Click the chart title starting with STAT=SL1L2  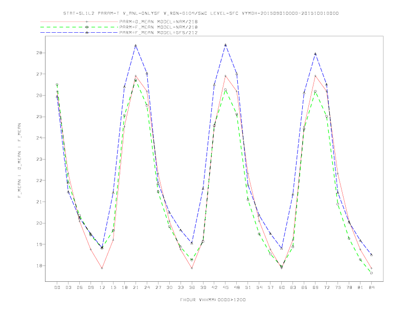tap(200, 13)
